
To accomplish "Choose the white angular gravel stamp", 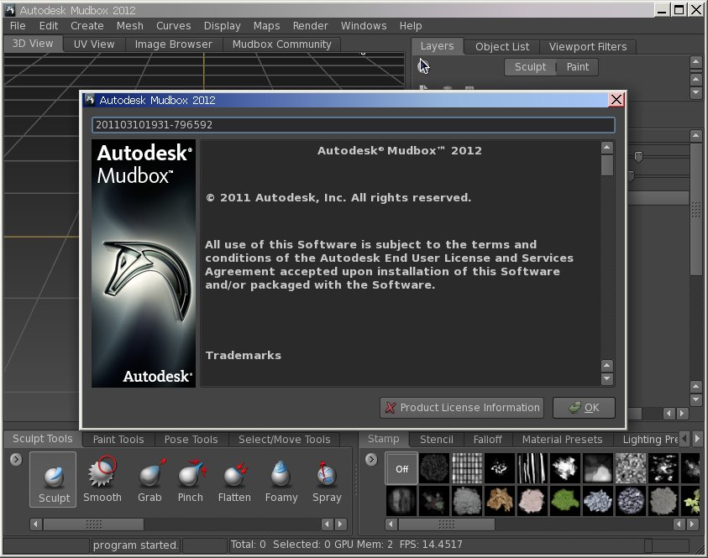I will tap(598, 501).
